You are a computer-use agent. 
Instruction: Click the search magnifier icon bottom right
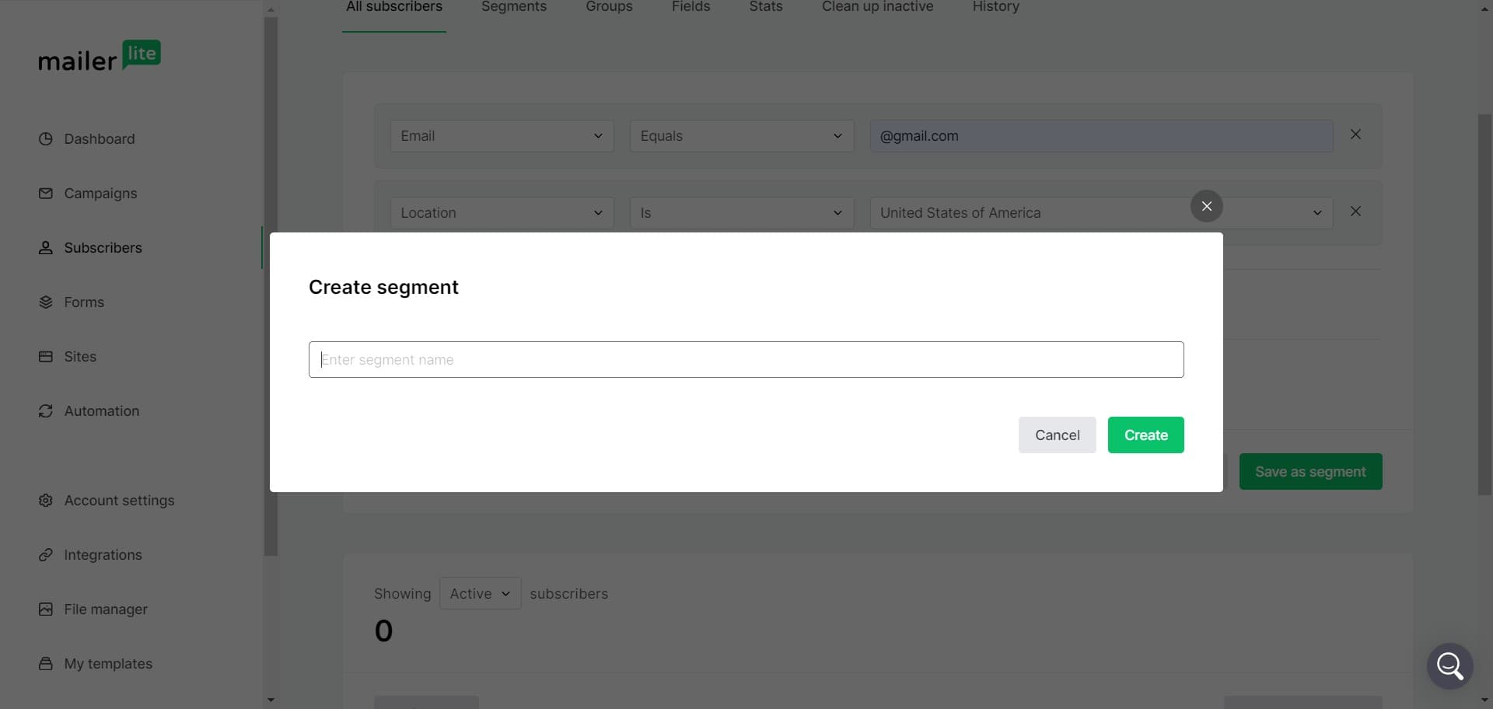[1450, 665]
